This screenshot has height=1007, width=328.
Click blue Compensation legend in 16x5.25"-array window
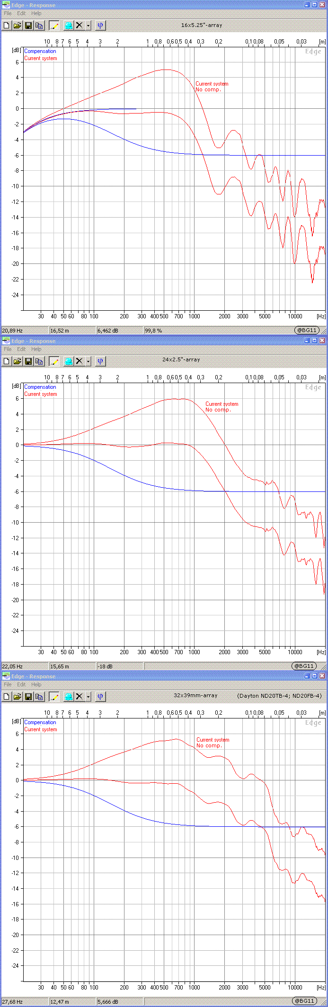40,52
